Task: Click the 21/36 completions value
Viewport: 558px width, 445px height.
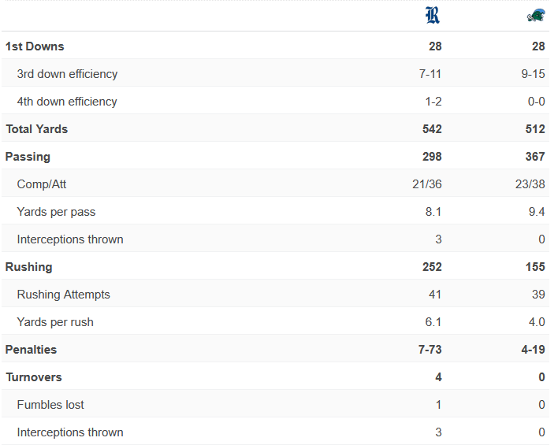Action: [427, 184]
